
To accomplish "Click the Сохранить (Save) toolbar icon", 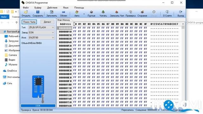I will (x=38, y=12).
